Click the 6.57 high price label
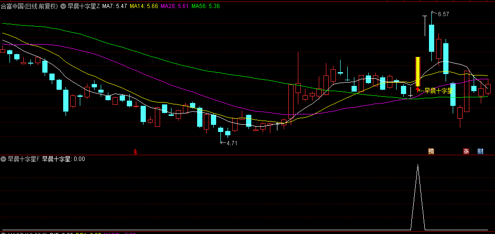 click(443, 14)
